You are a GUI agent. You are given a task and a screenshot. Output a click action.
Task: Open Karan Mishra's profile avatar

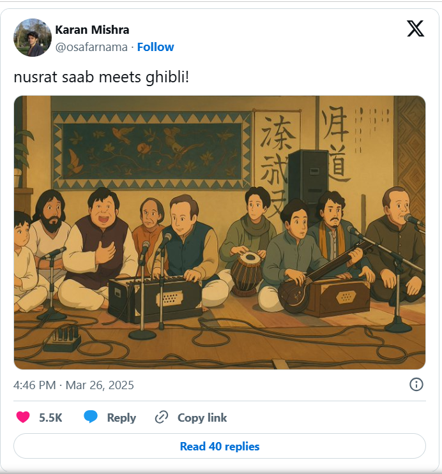point(33,38)
